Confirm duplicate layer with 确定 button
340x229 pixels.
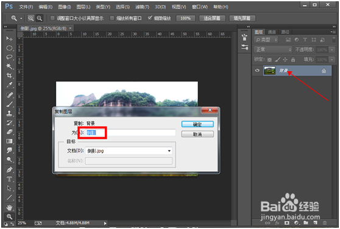coord(197,124)
